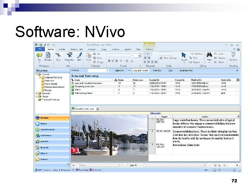Click the help question mark icon

pos(238,49)
